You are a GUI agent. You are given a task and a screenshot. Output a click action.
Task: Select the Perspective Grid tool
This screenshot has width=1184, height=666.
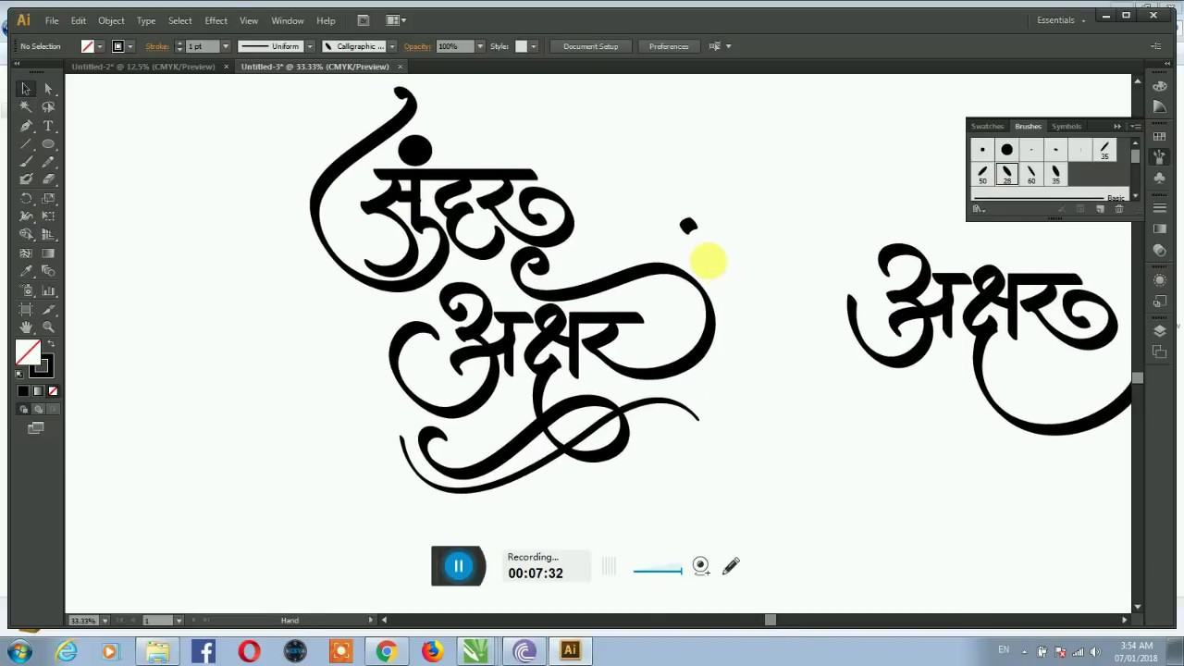click(x=48, y=235)
